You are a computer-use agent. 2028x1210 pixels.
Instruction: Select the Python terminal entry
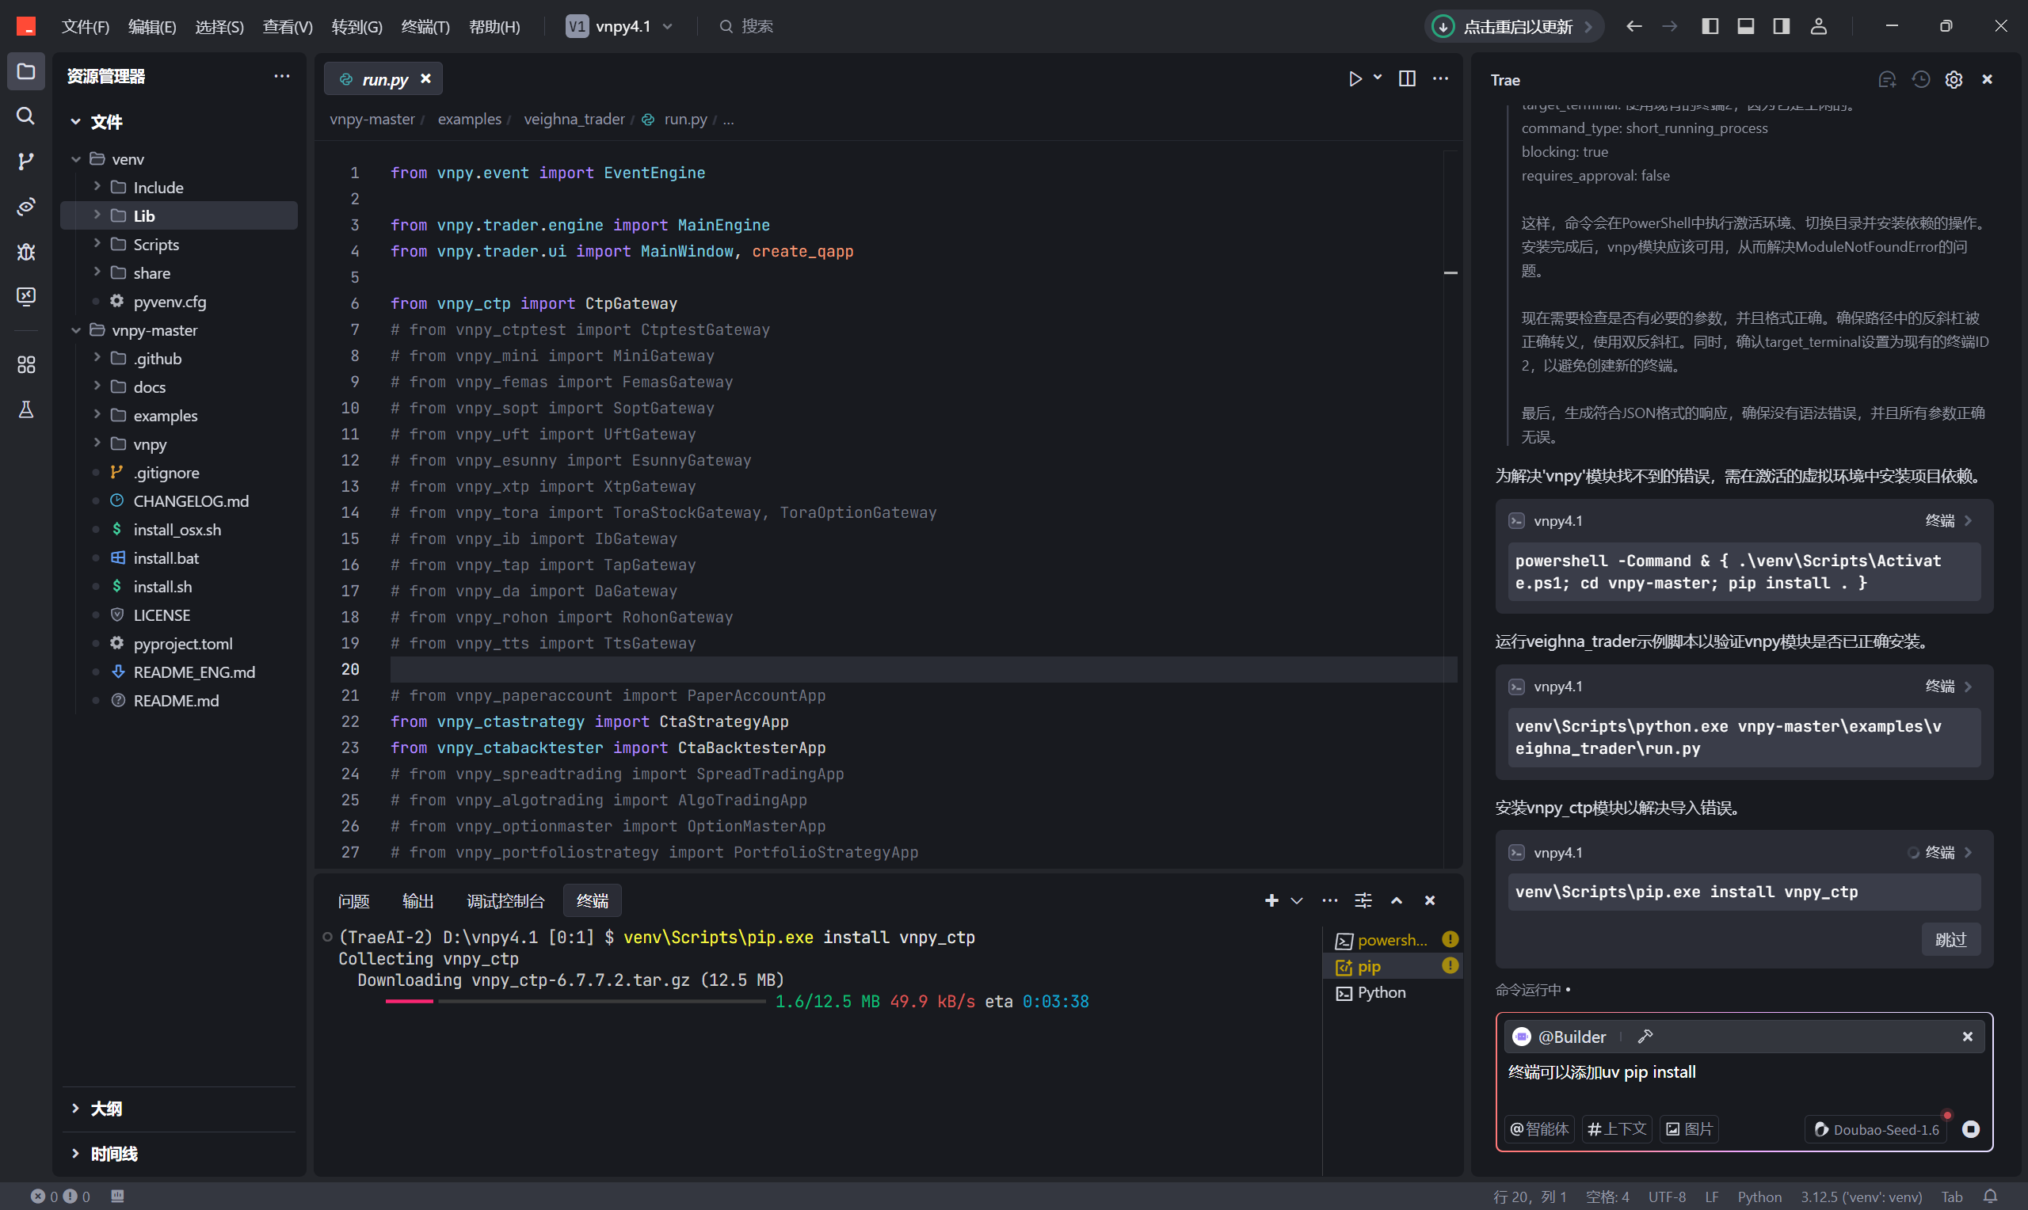pyautogui.click(x=1393, y=992)
